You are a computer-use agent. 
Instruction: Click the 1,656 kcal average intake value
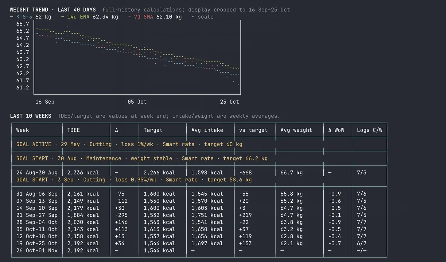pos(207,236)
